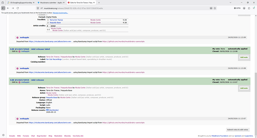Click meltapple avatar in 11:13:08 note
The image size is (257, 138).
(18, 68)
